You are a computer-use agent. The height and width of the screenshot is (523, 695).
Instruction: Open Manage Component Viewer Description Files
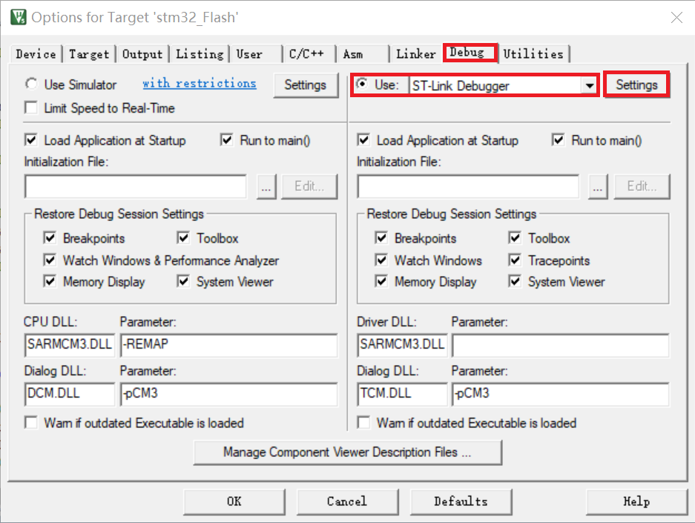pos(347,452)
